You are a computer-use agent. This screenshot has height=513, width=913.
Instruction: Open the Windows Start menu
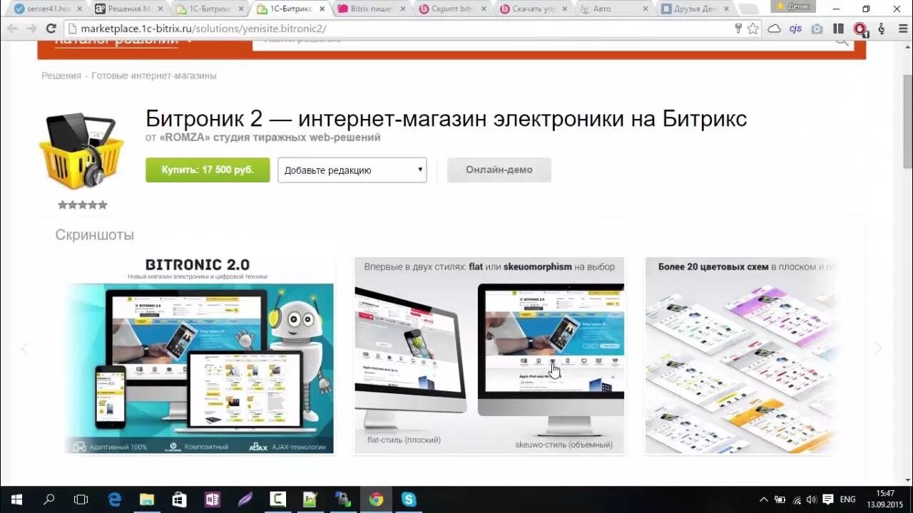[x=16, y=499]
